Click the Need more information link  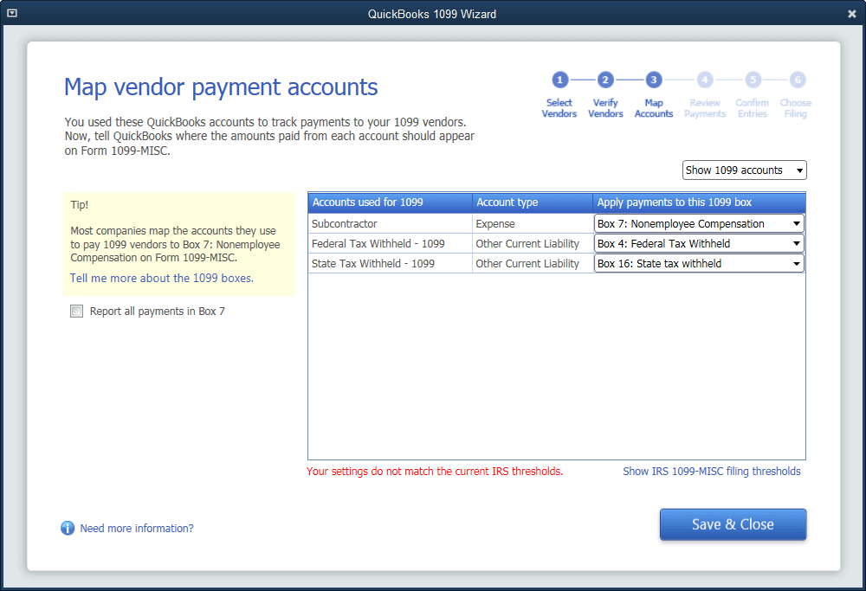point(137,528)
